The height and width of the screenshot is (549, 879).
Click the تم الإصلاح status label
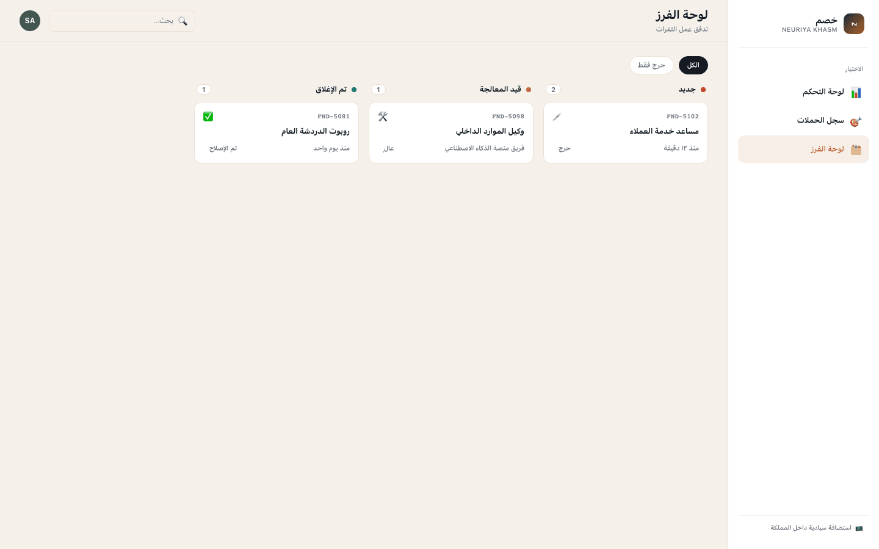click(223, 148)
